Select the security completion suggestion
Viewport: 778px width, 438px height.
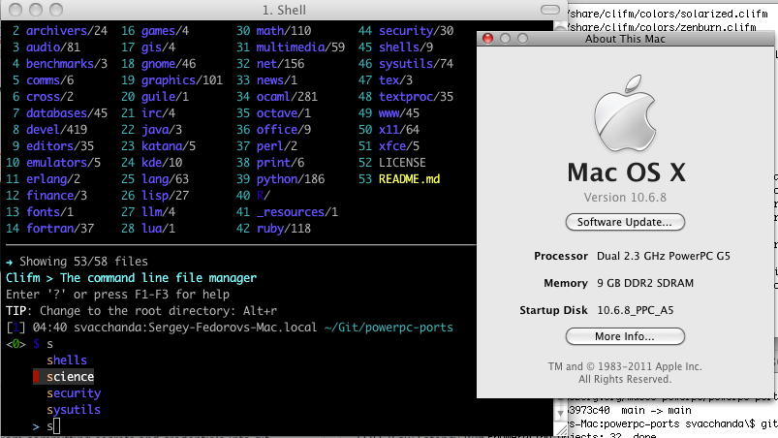tap(74, 393)
